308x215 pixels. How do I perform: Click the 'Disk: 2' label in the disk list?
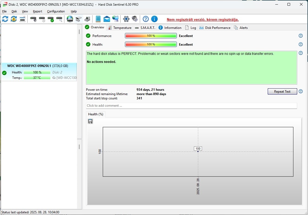point(57,72)
